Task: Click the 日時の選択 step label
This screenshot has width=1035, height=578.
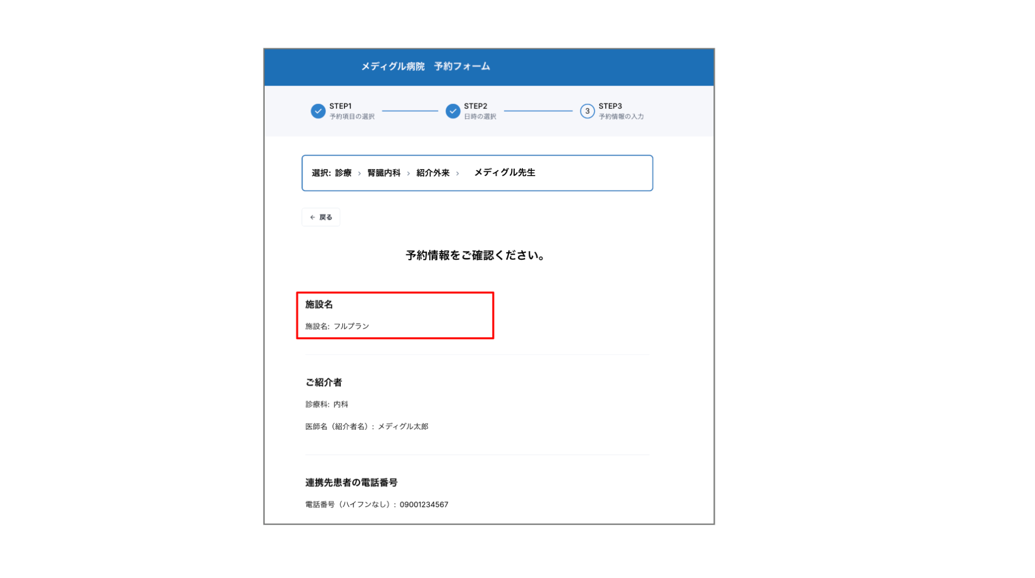Action: tap(480, 116)
